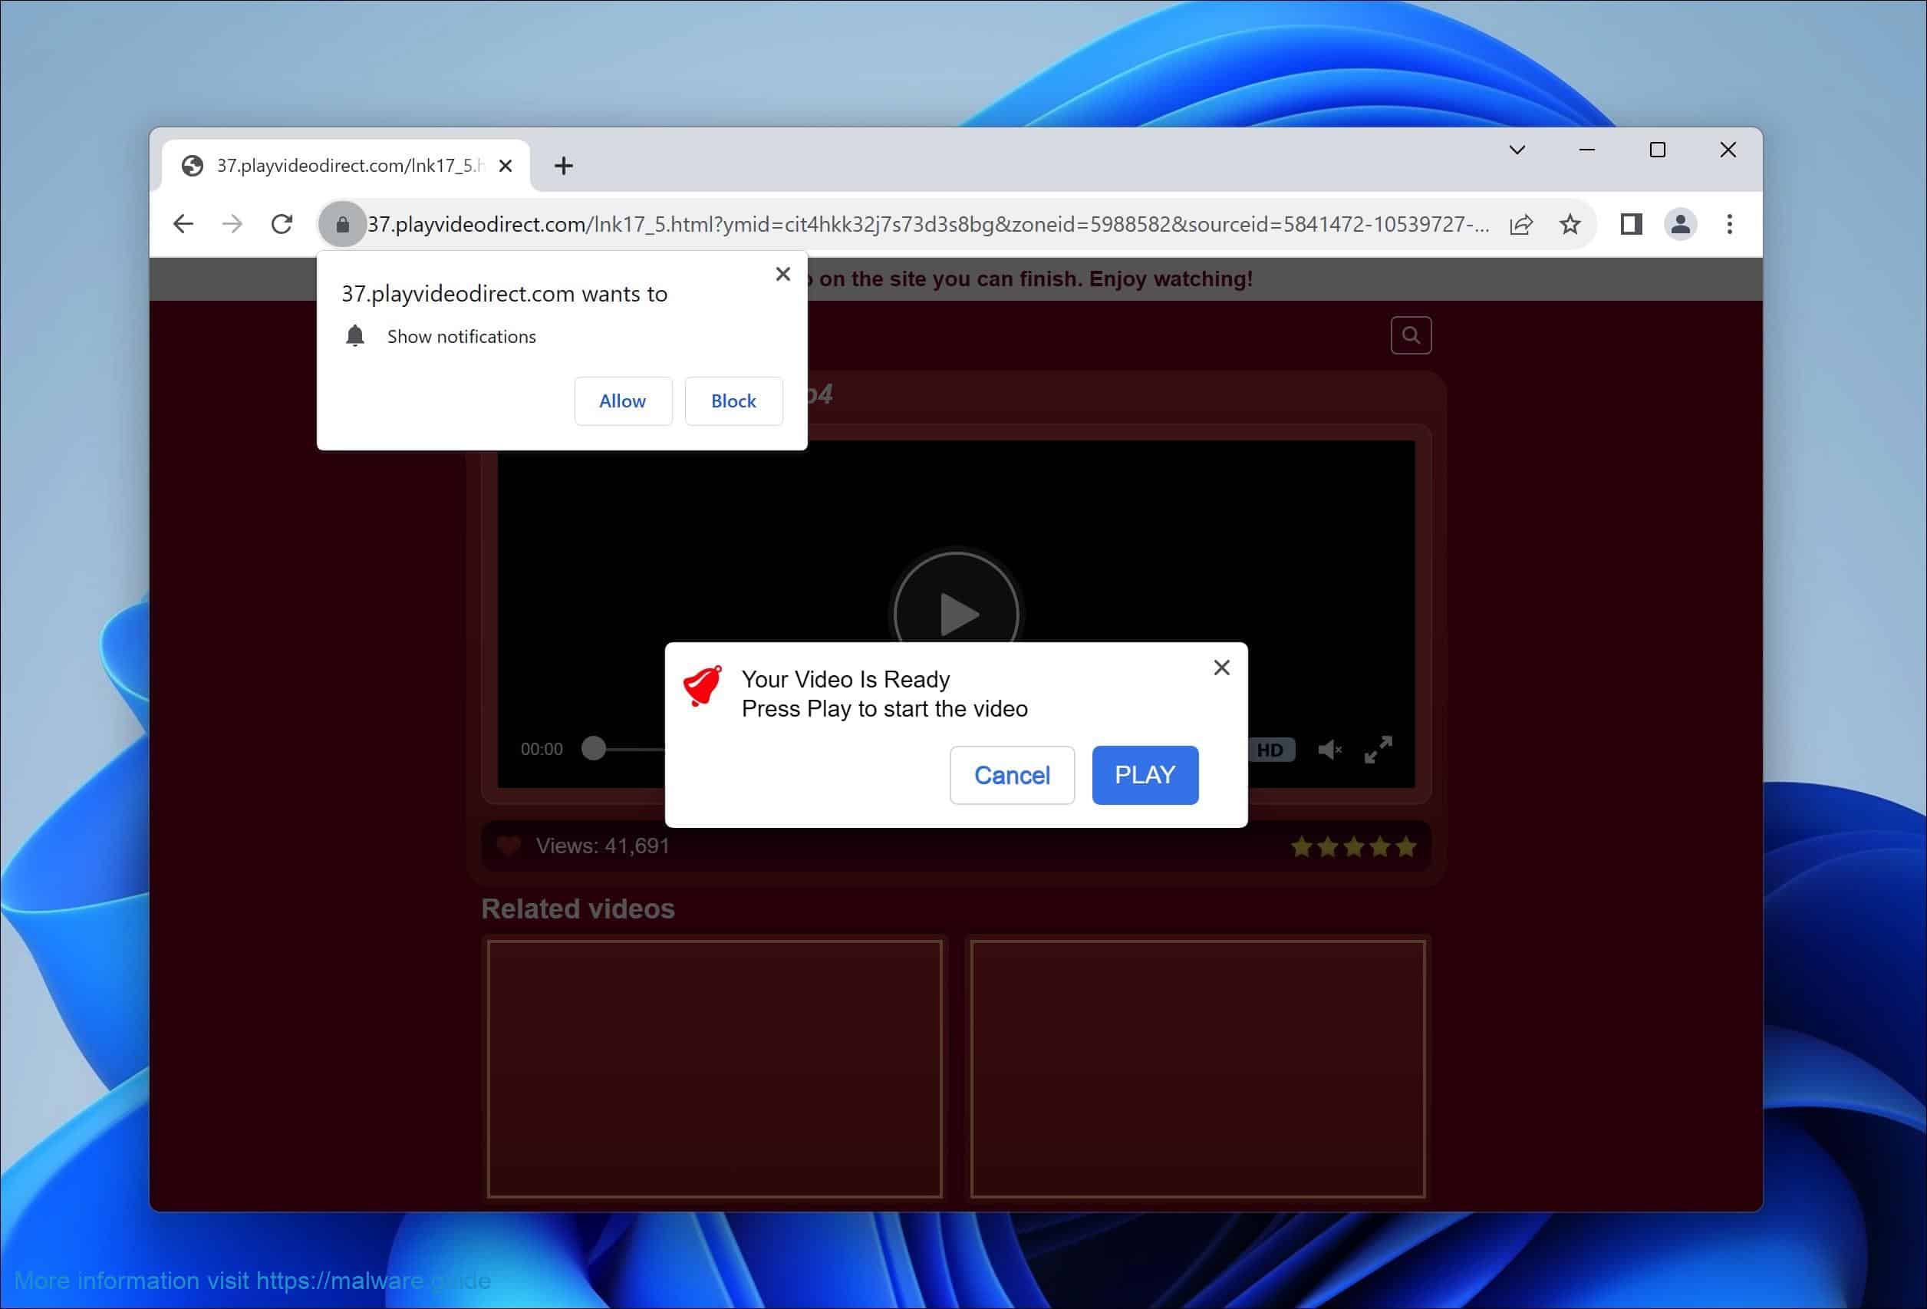1927x1309 pixels.
Task: Maximize the browser window
Action: pyautogui.click(x=1658, y=150)
